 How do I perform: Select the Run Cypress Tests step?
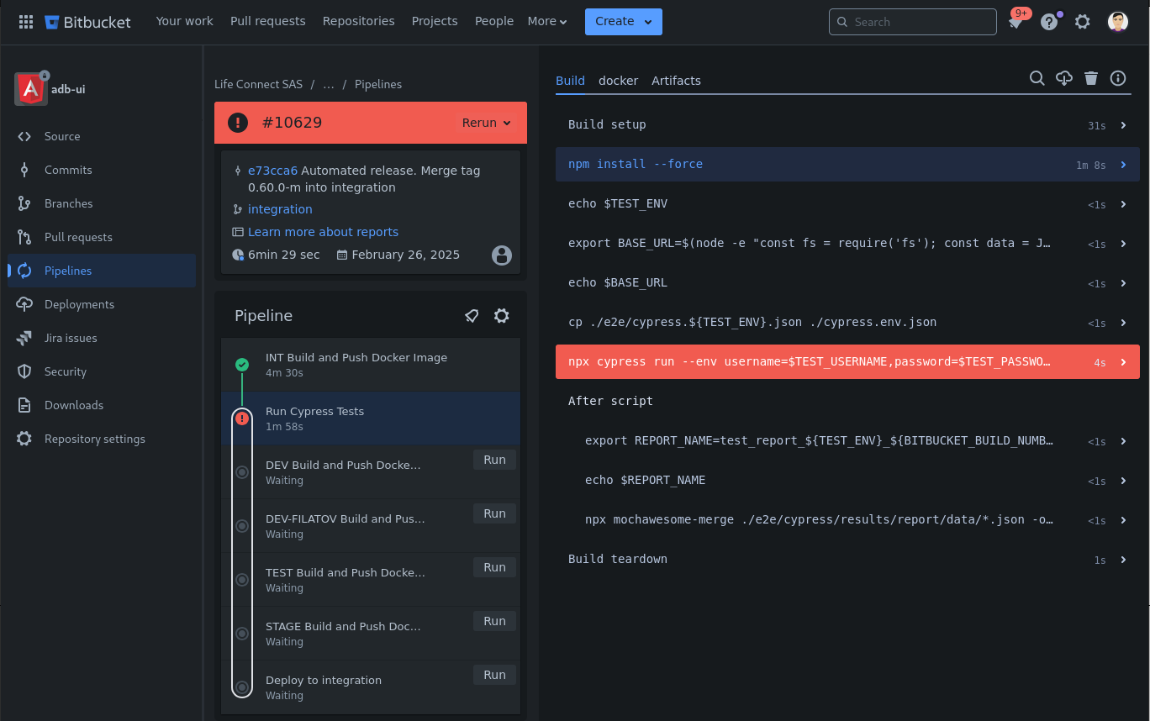click(371, 418)
